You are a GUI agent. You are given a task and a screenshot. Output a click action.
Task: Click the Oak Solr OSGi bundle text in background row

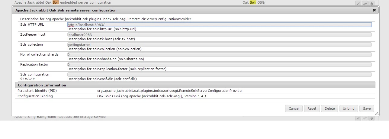click(254, 2)
